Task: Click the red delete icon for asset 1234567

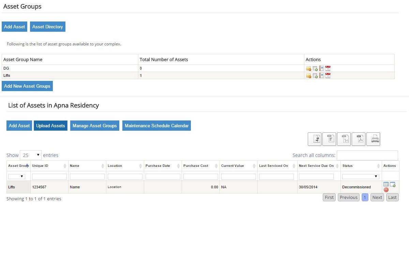Action: click(386, 190)
